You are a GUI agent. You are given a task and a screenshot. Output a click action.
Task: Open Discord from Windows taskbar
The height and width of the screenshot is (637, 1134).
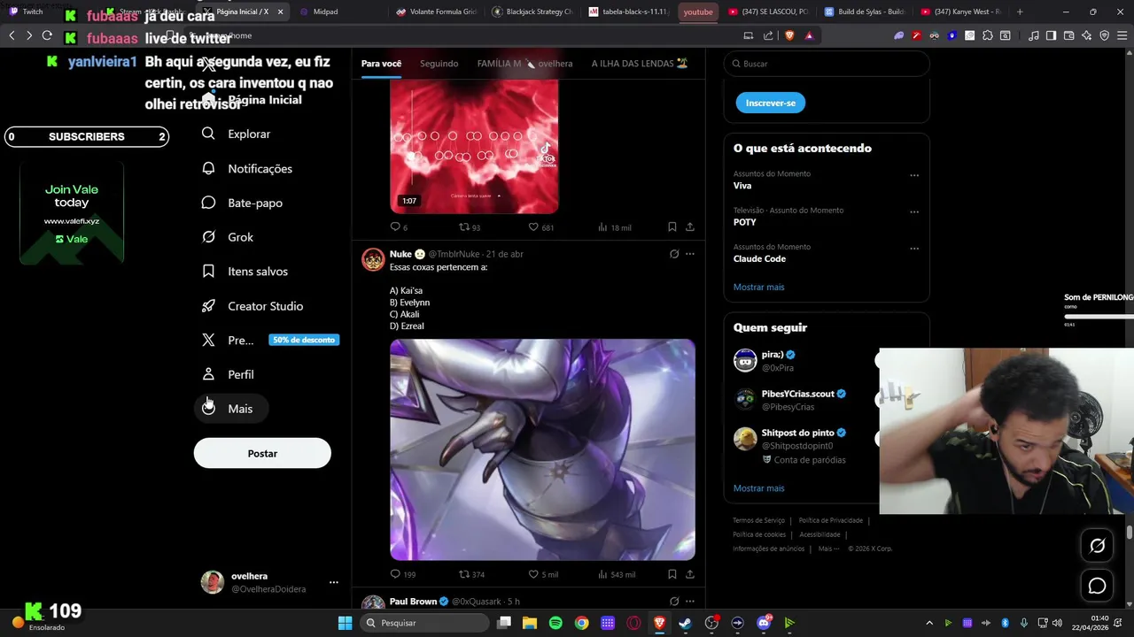tap(764, 623)
